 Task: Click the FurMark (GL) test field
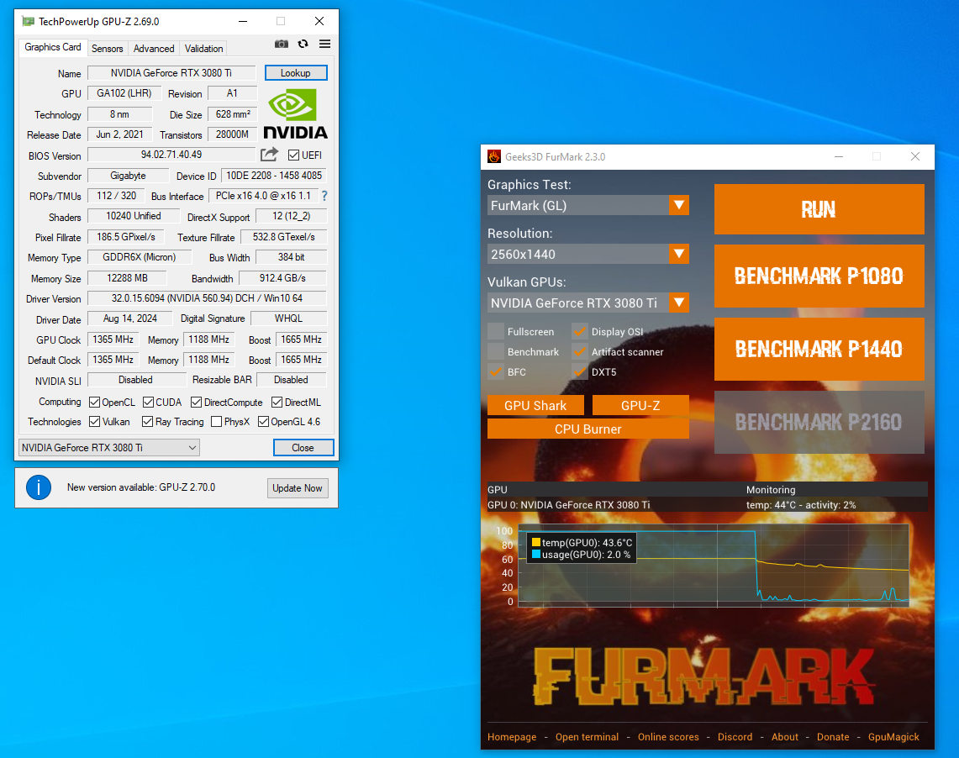tap(578, 205)
